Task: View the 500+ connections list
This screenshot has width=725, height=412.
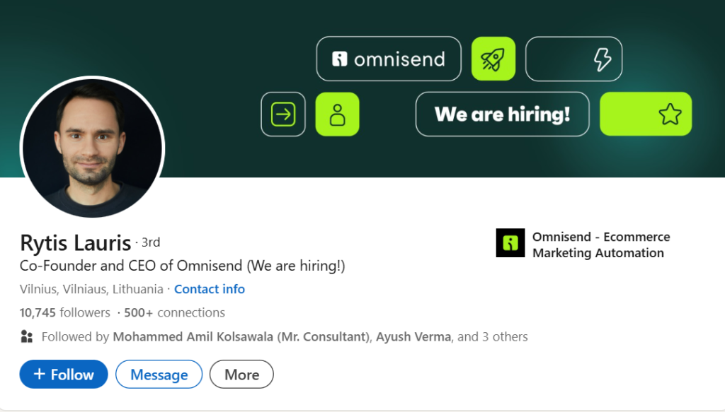Action: tap(174, 312)
